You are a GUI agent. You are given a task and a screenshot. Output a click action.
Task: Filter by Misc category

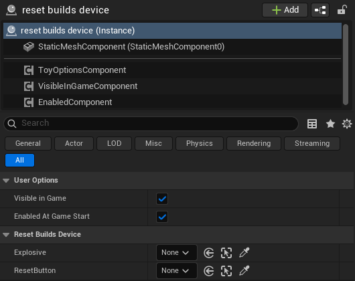153,143
